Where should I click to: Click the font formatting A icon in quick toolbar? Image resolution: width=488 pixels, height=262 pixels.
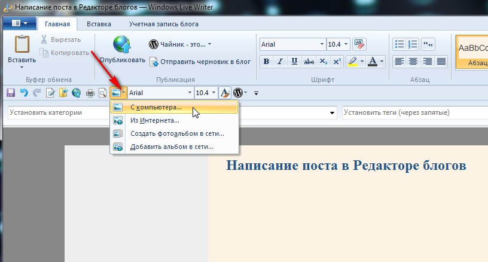225,93
